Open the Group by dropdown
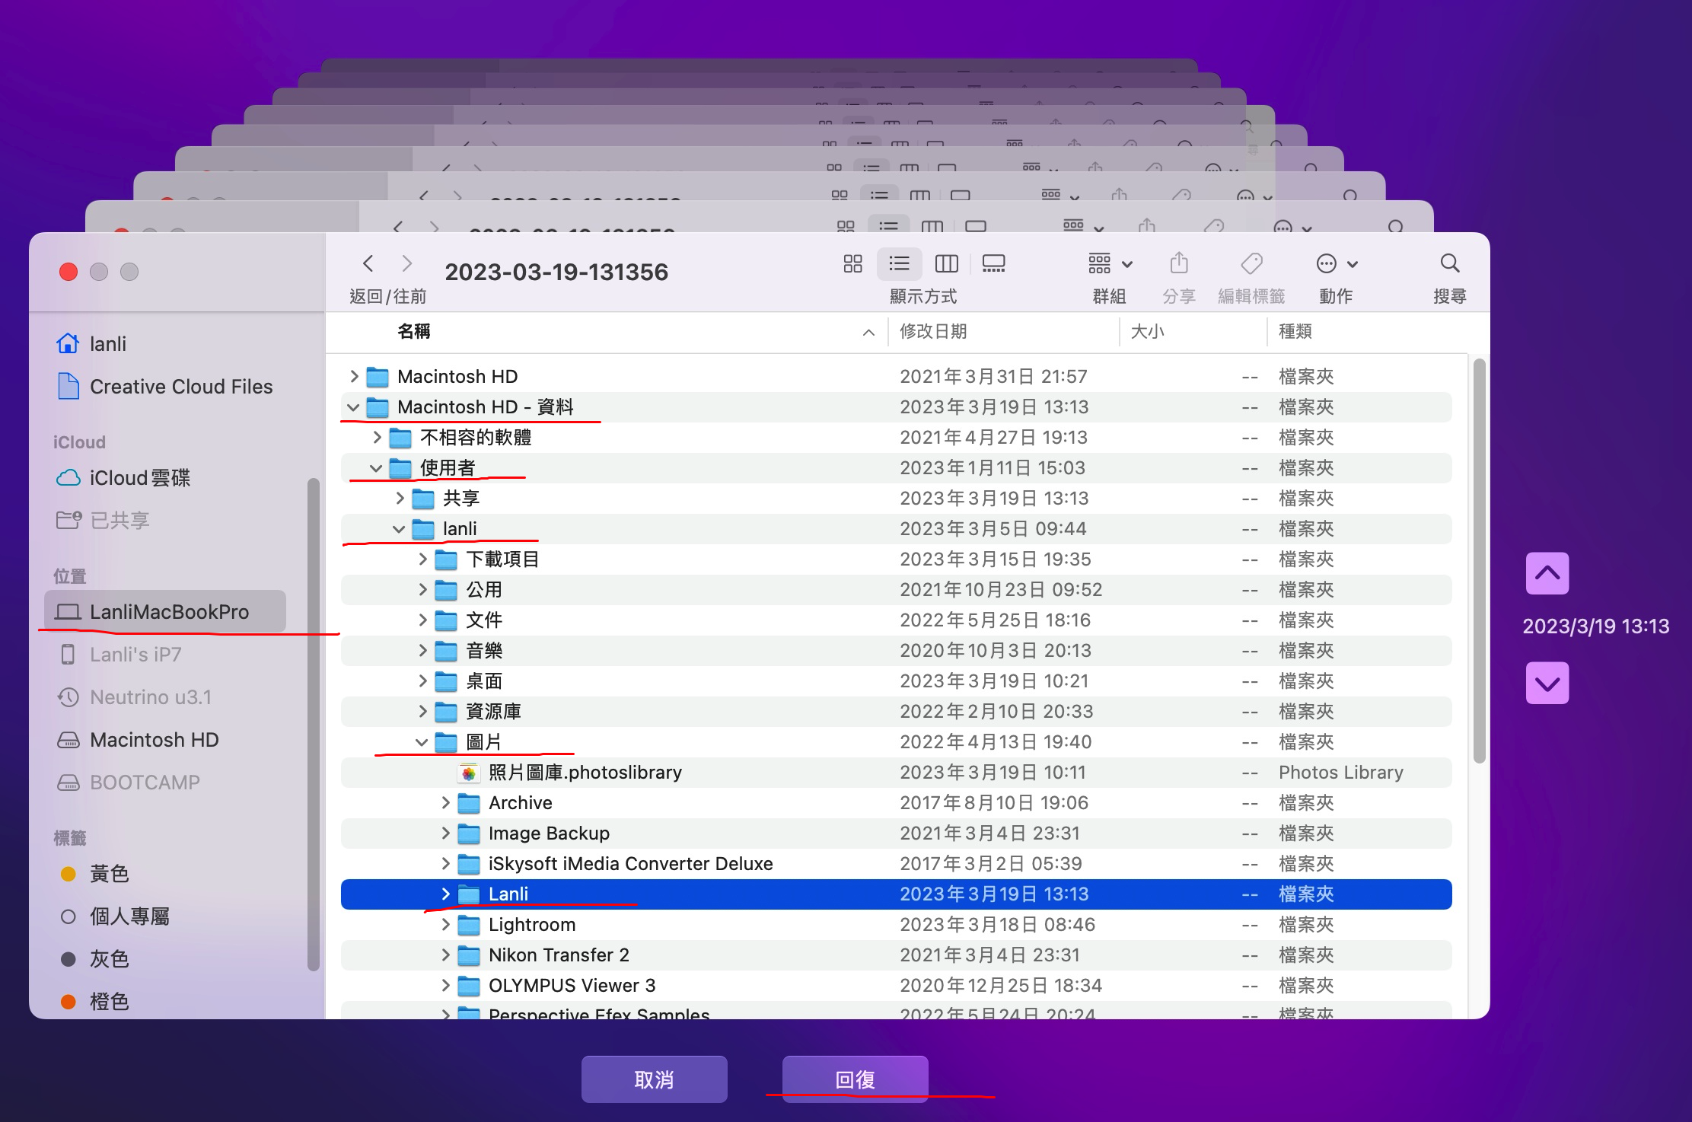 1110,264
